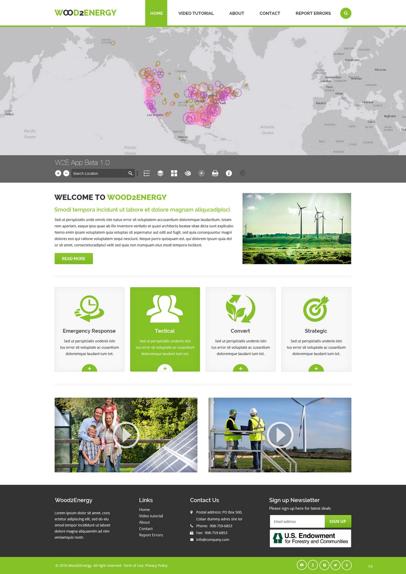Expand the Strategic card plus button
406x574 pixels.
point(316,368)
